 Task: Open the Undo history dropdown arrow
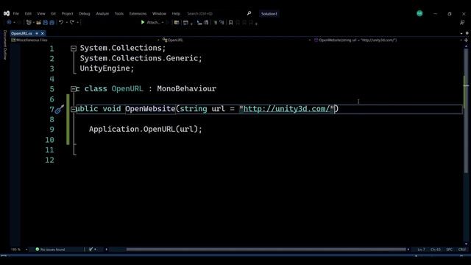coord(66,23)
